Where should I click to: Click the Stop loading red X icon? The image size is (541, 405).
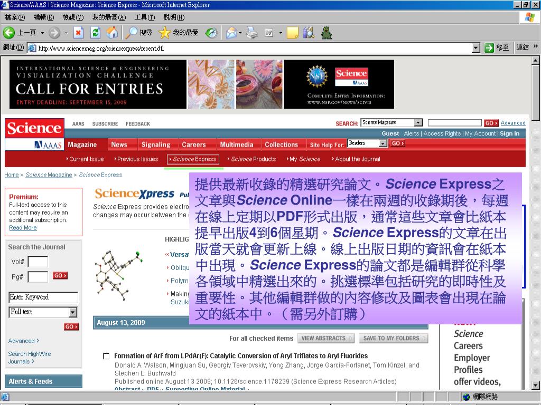[x=79, y=33]
